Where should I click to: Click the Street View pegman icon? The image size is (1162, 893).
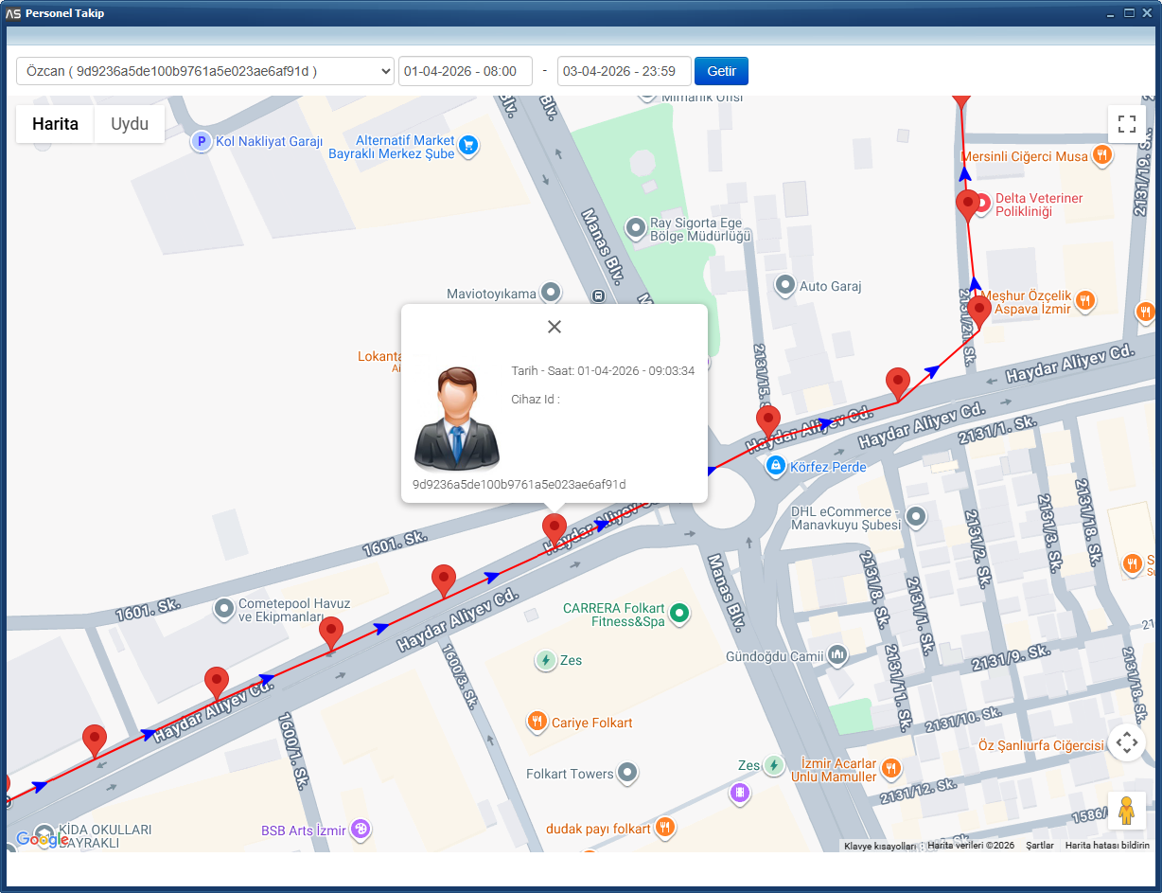1126,811
